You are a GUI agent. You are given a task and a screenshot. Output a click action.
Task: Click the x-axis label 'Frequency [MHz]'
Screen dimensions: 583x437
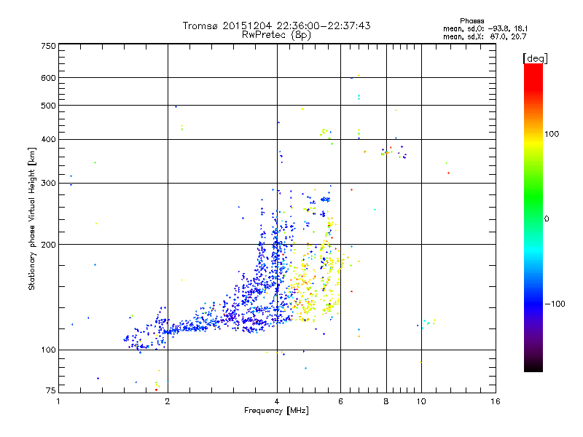[x=276, y=411]
